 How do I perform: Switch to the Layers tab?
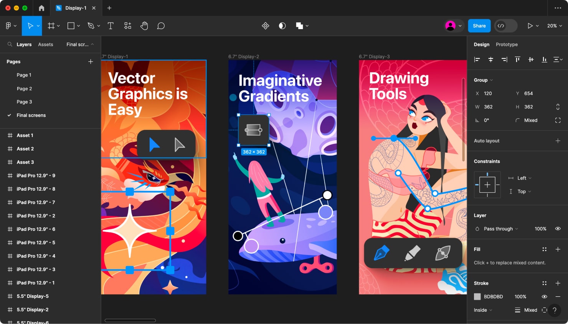[x=24, y=44]
